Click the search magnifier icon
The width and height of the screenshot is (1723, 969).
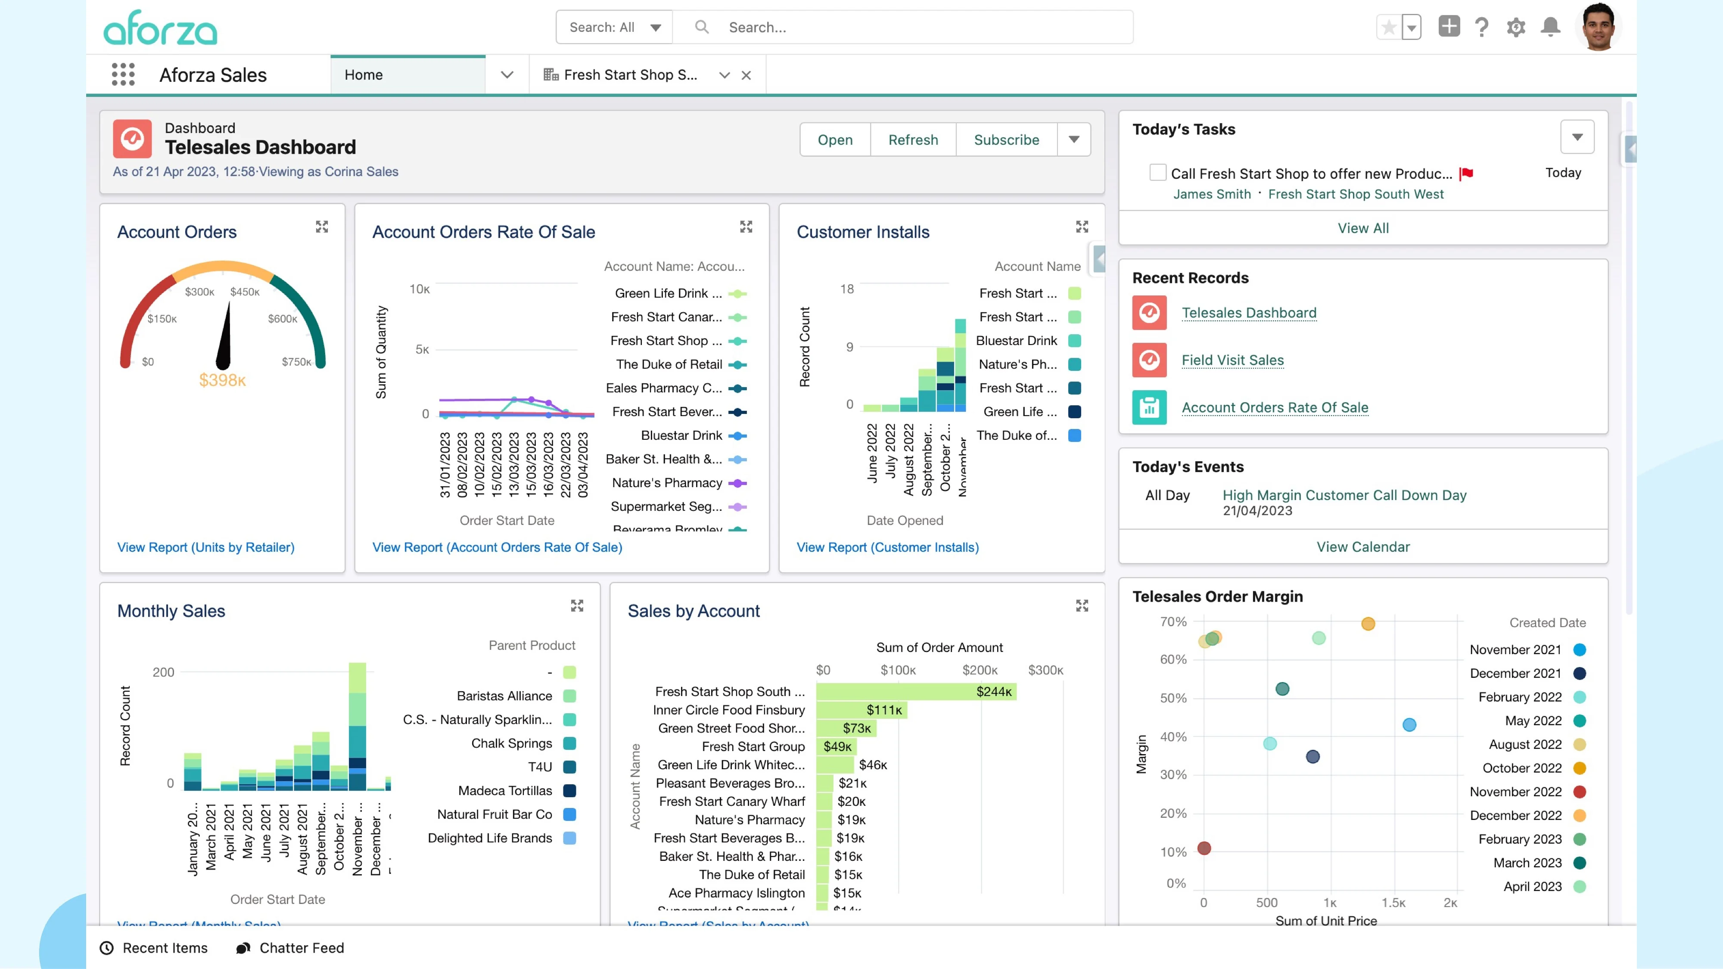pos(702,27)
